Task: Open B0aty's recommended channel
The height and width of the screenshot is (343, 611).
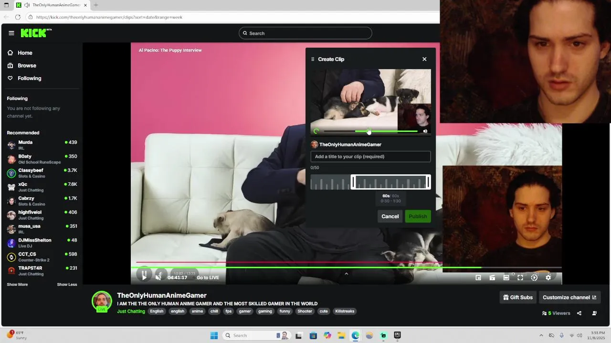Action: (x=42, y=159)
